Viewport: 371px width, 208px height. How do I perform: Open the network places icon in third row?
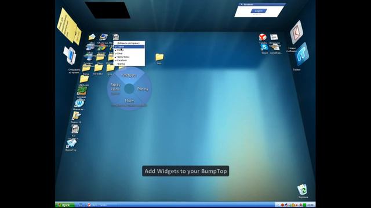pyautogui.click(x=89, y=57)
